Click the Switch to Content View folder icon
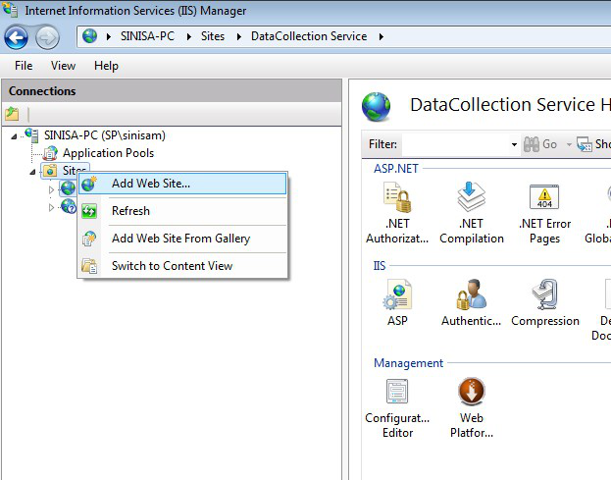Viewport: 611px width, 480px height. (x=89, y=266)
